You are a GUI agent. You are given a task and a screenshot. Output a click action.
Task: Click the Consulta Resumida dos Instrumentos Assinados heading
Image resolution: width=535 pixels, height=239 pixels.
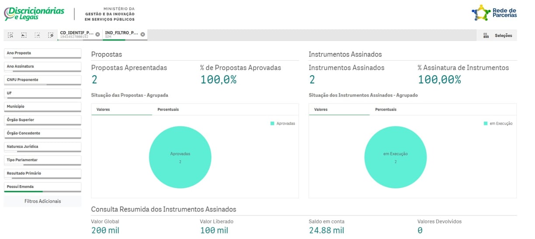pyautogui.click(x=163, y=209)
